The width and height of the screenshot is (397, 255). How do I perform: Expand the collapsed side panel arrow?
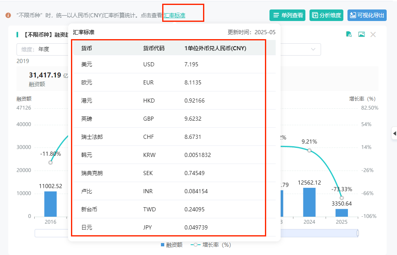click(394, 133)
